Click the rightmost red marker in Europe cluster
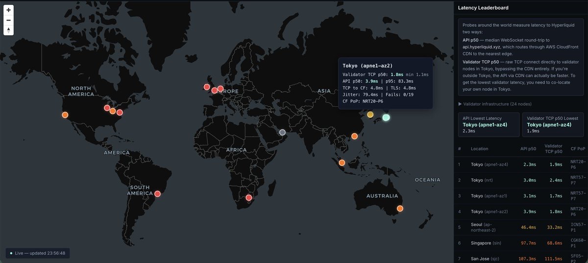The width and height of the screenshot is (588, 263). pyautogui.click(x=220, y=89)
